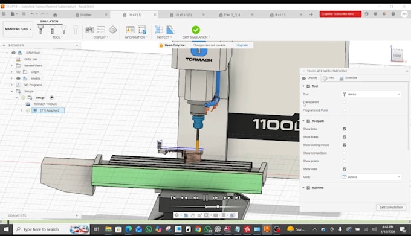
Task: Click the simulation speed slider handle
Action: coord(218,206)
